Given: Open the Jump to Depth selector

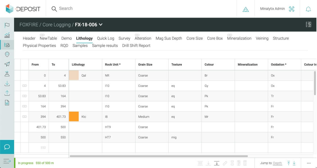Looking at the screenshot, I should (277, 163).
